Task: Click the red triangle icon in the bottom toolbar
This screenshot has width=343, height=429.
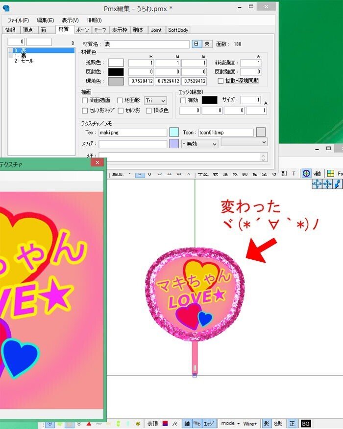Action: tap(89, 424)
